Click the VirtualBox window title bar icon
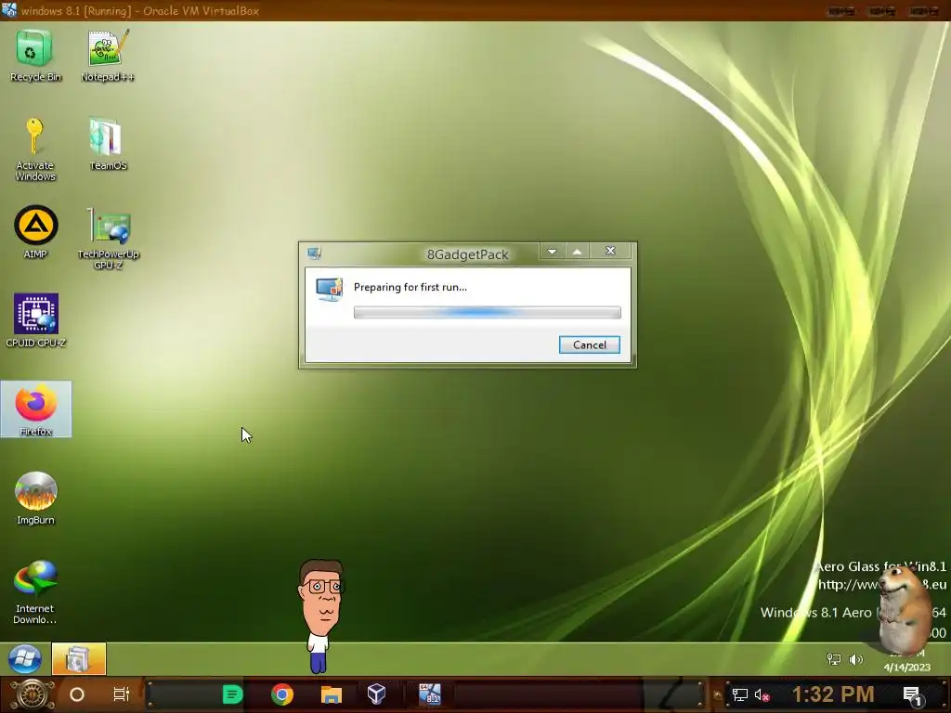951x713 pixels. coord(9,10)
